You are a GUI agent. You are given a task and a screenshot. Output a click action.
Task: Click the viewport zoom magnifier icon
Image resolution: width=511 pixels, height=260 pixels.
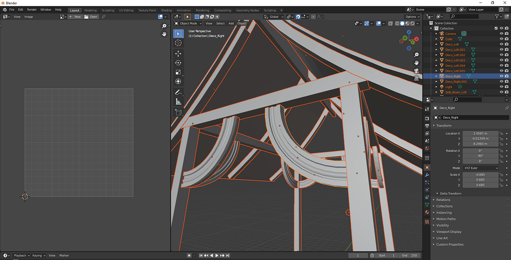pos(416,55)
